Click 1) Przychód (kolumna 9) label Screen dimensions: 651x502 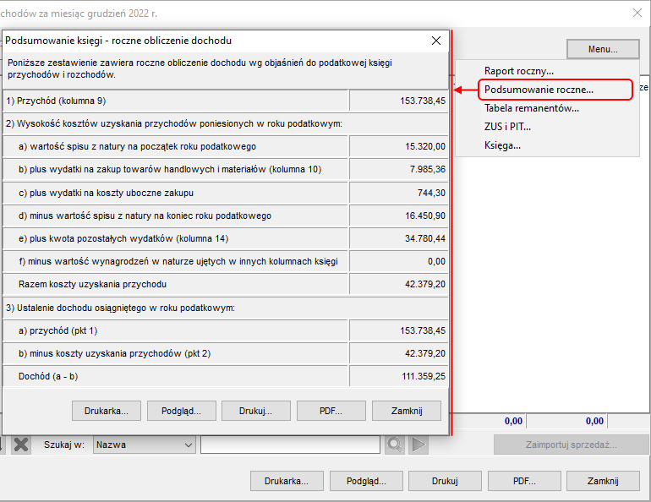pyautogui.click(x=56, y=101)
